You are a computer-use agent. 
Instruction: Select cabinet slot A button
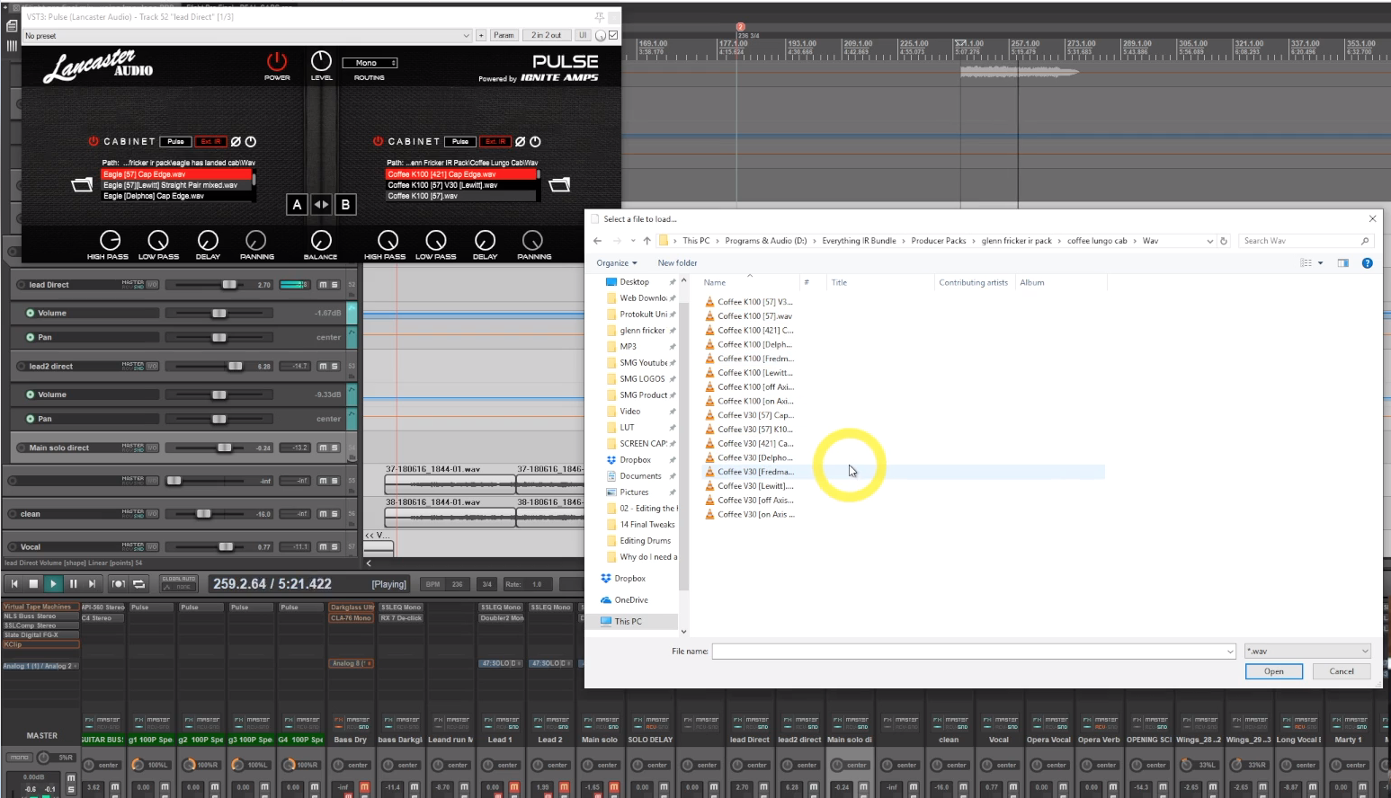click(x=297, y=205)
